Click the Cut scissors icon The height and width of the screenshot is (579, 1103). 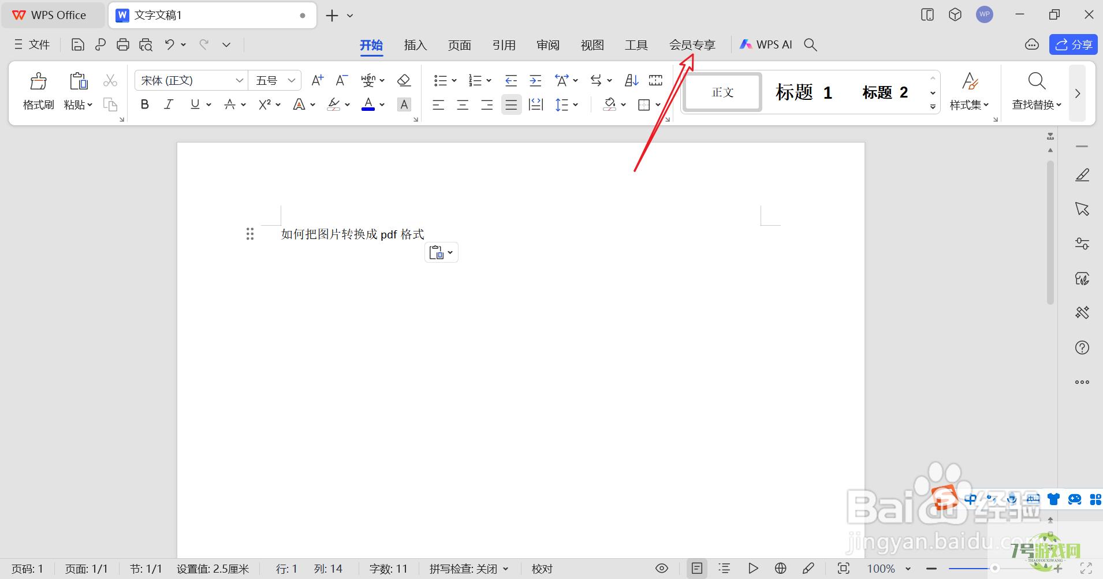(x=110, y=80)
